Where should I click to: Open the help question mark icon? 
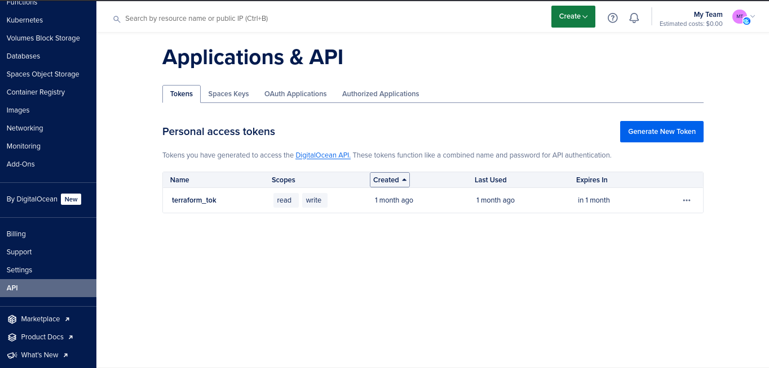pyautogui.click(x=613, y=18)
